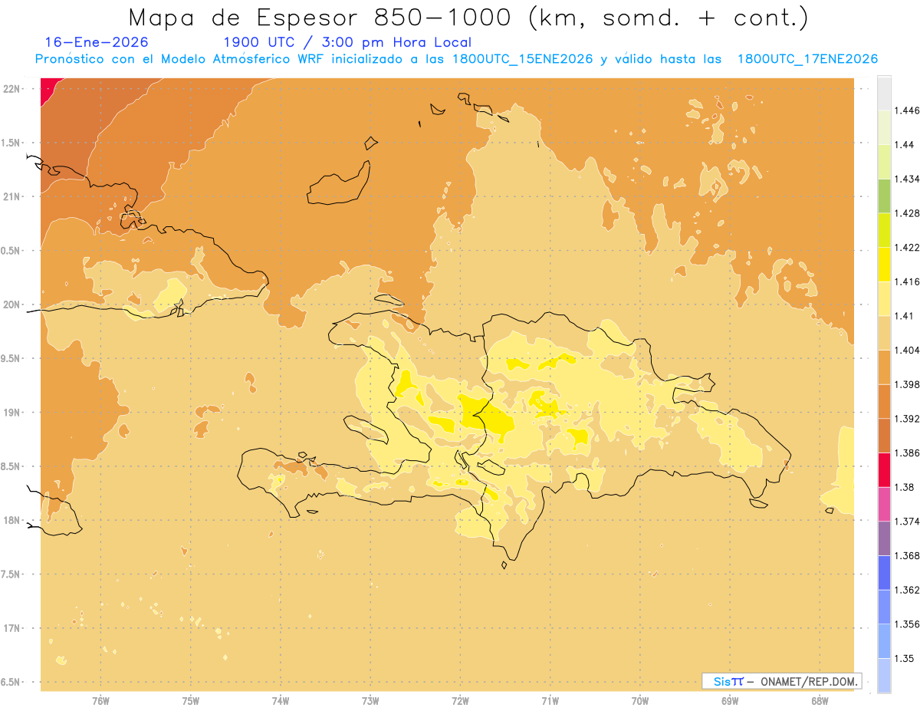The image size is (920, 711).
Task: Click the longitude label 71W
Action: tap(550, 701)
